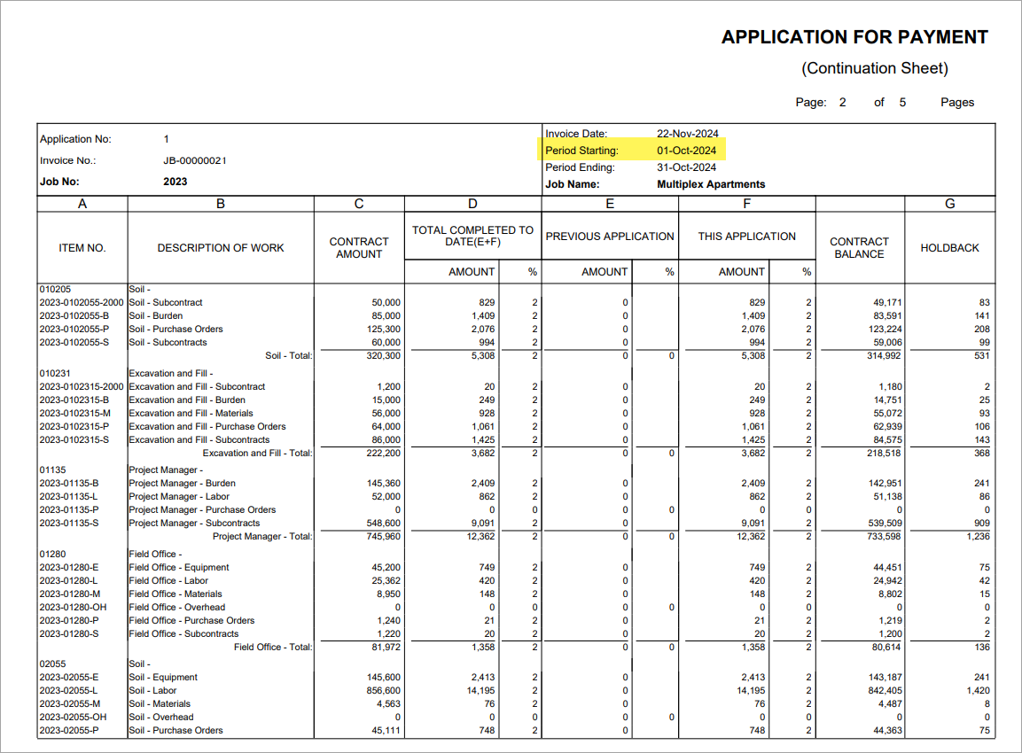The image size is (1022, 753).
Task: Click contract amount 45,111
Action: (386, 731)
